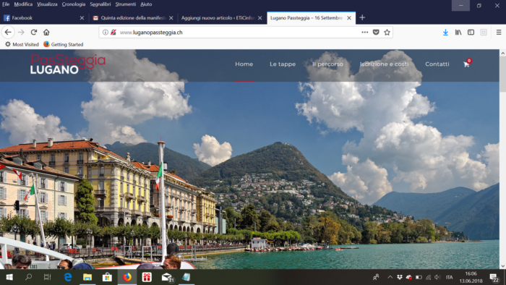The height and width of the screenshot is (285, 506).
Task: Open the Visualizza menu
Action: point(47,4)
